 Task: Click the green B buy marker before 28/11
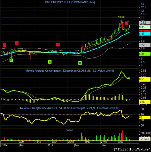[11, 60]
